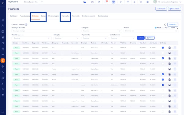Click the screen monitor icon in top bar
Image resolution: width=184 pixels, height=115 pixels.
click(92, 2)
